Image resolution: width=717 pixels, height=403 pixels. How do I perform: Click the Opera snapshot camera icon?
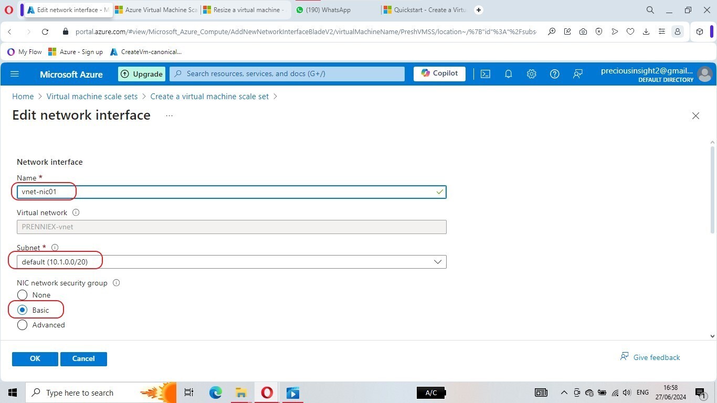583,31
